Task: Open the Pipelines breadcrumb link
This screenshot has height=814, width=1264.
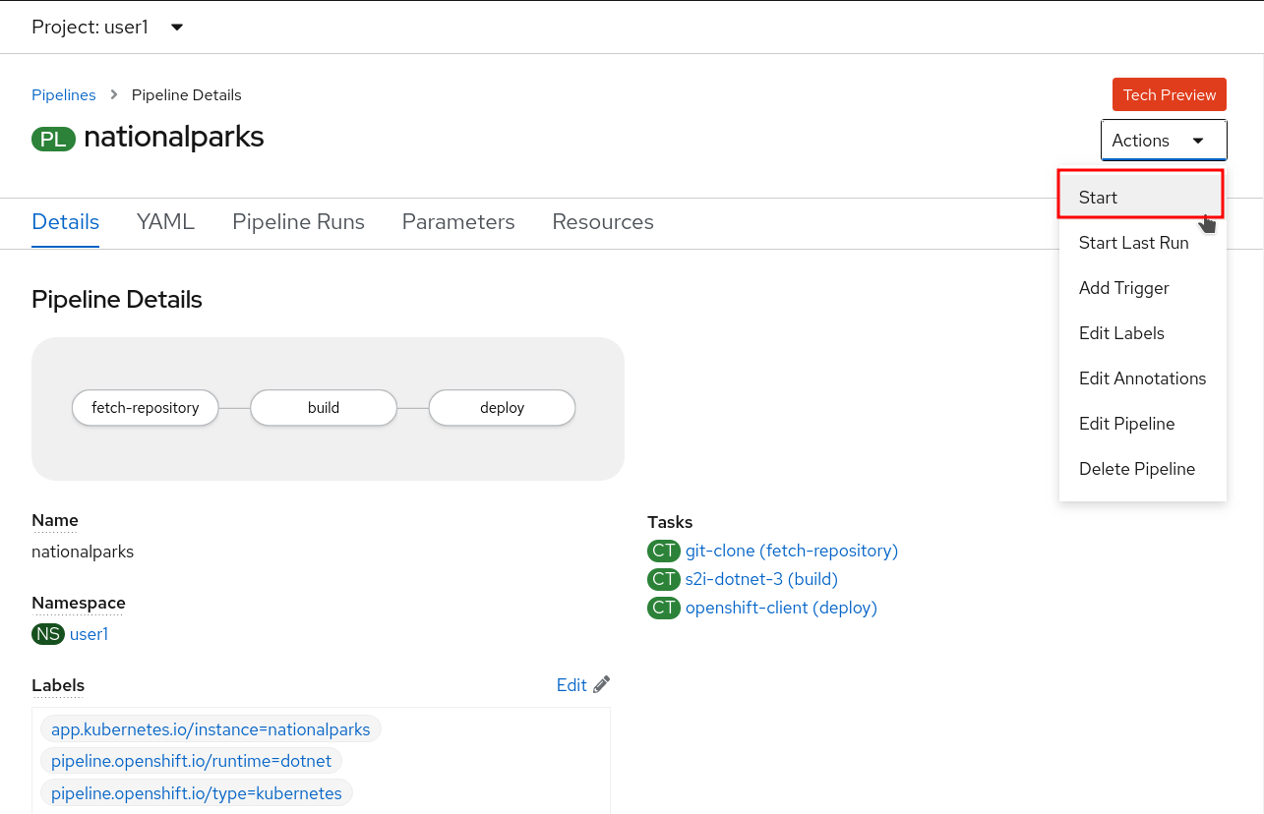Action: click(63, 94)
